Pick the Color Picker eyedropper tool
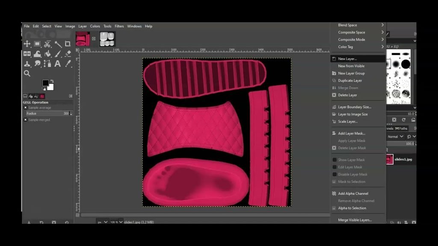The width and height of the screenshot is (438, 246). click(68, 64)
